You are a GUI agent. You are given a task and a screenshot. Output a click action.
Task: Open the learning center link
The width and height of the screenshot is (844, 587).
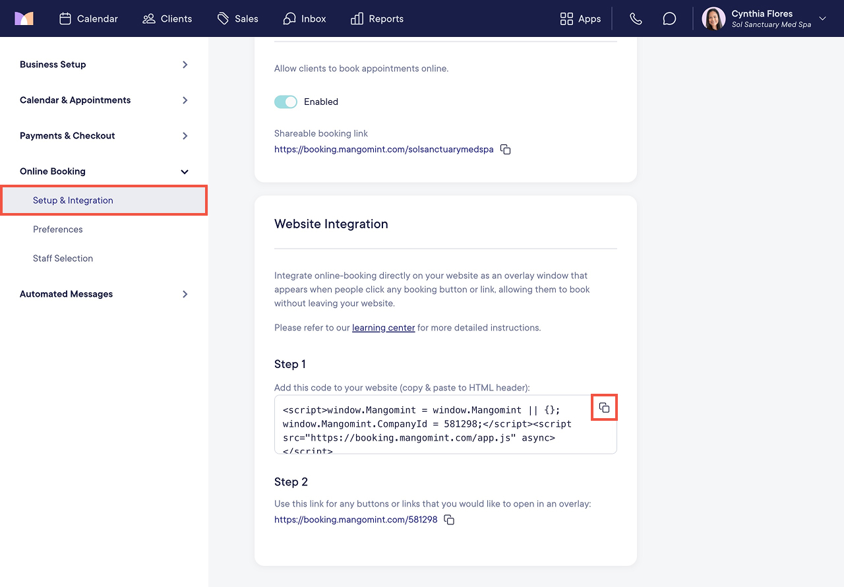pos(384,328)
